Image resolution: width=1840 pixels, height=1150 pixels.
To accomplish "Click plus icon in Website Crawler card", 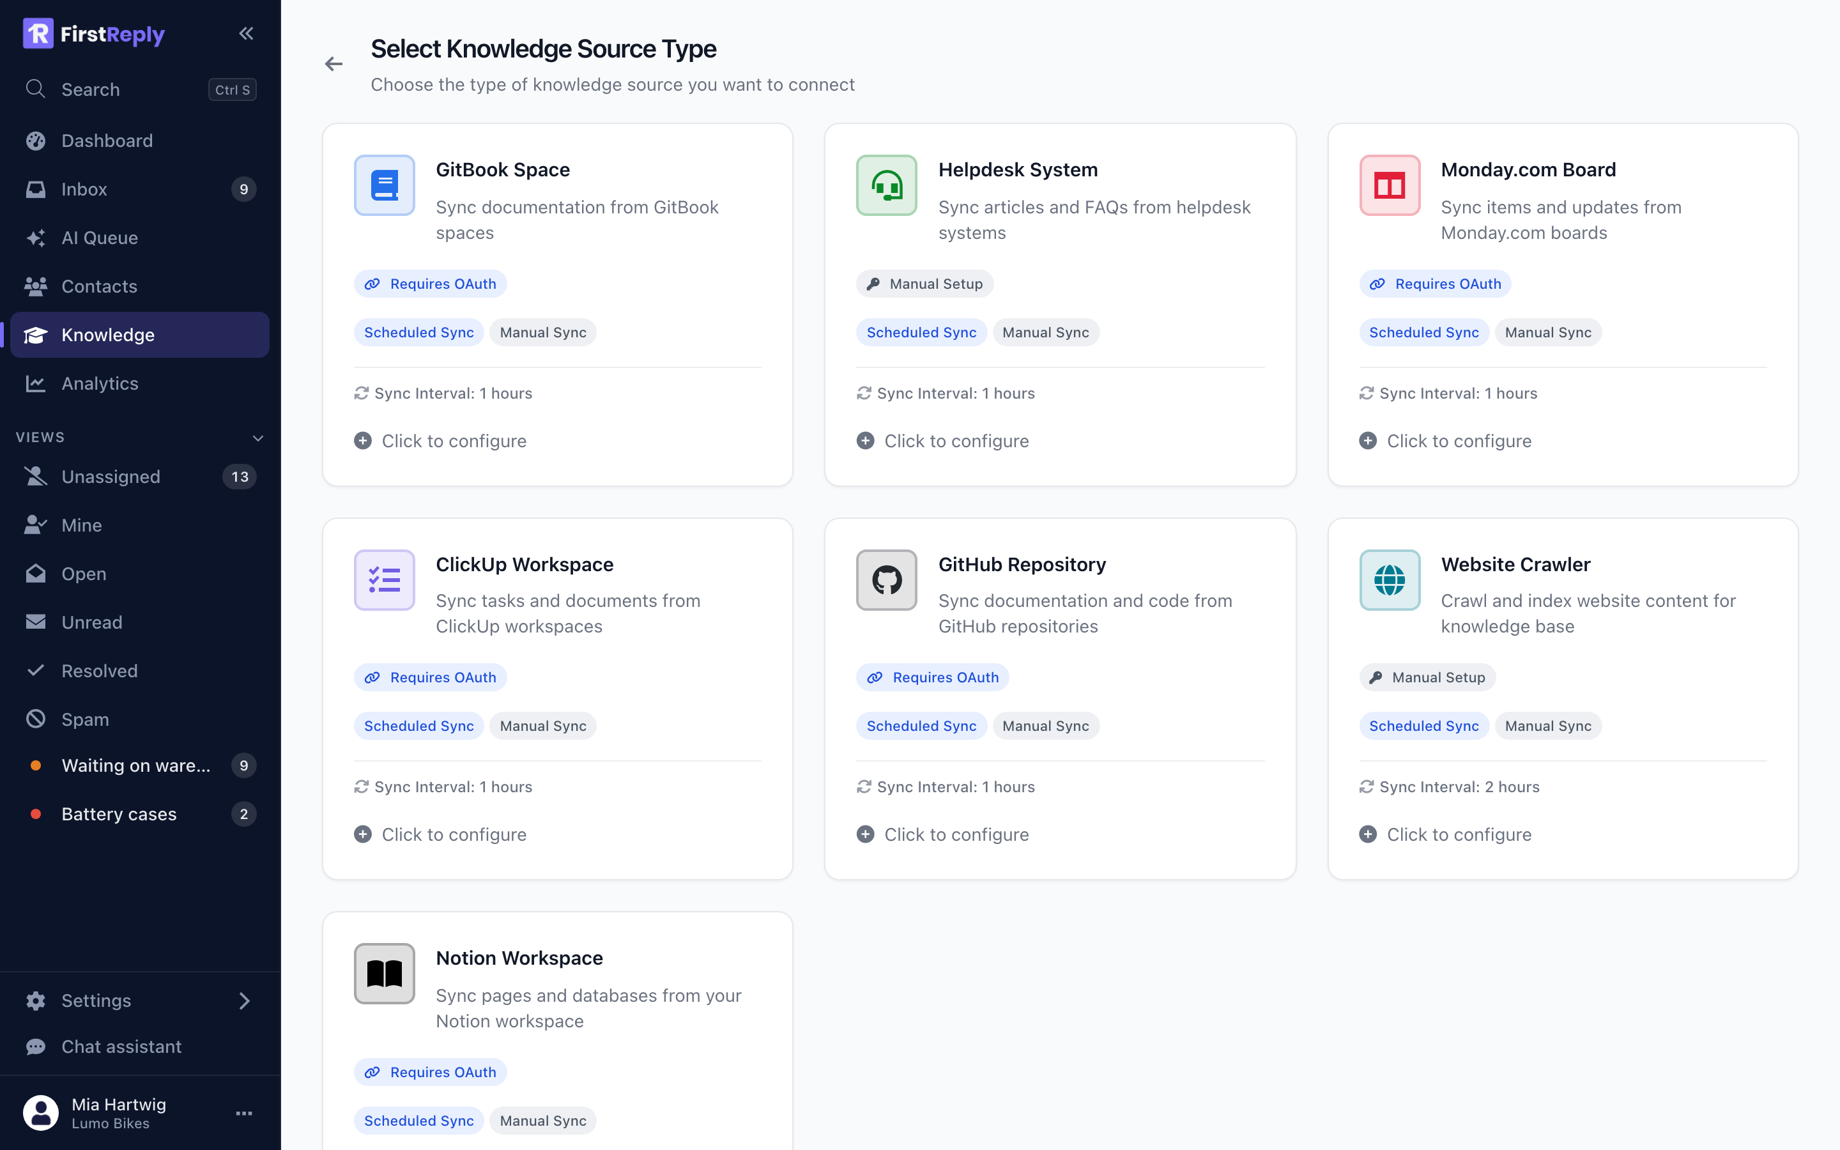I will [x=1368, y=834].
